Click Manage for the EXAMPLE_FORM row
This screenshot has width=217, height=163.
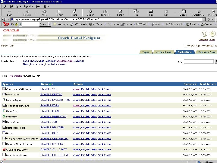(x=77, y=106)
